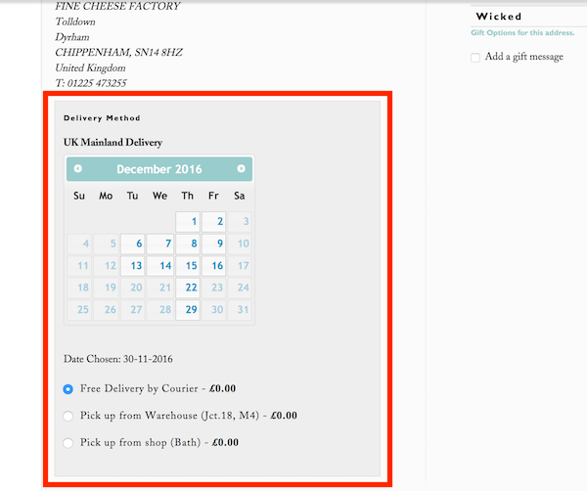
Task: Pick December 22 delivery date
Action: [188, 288]
